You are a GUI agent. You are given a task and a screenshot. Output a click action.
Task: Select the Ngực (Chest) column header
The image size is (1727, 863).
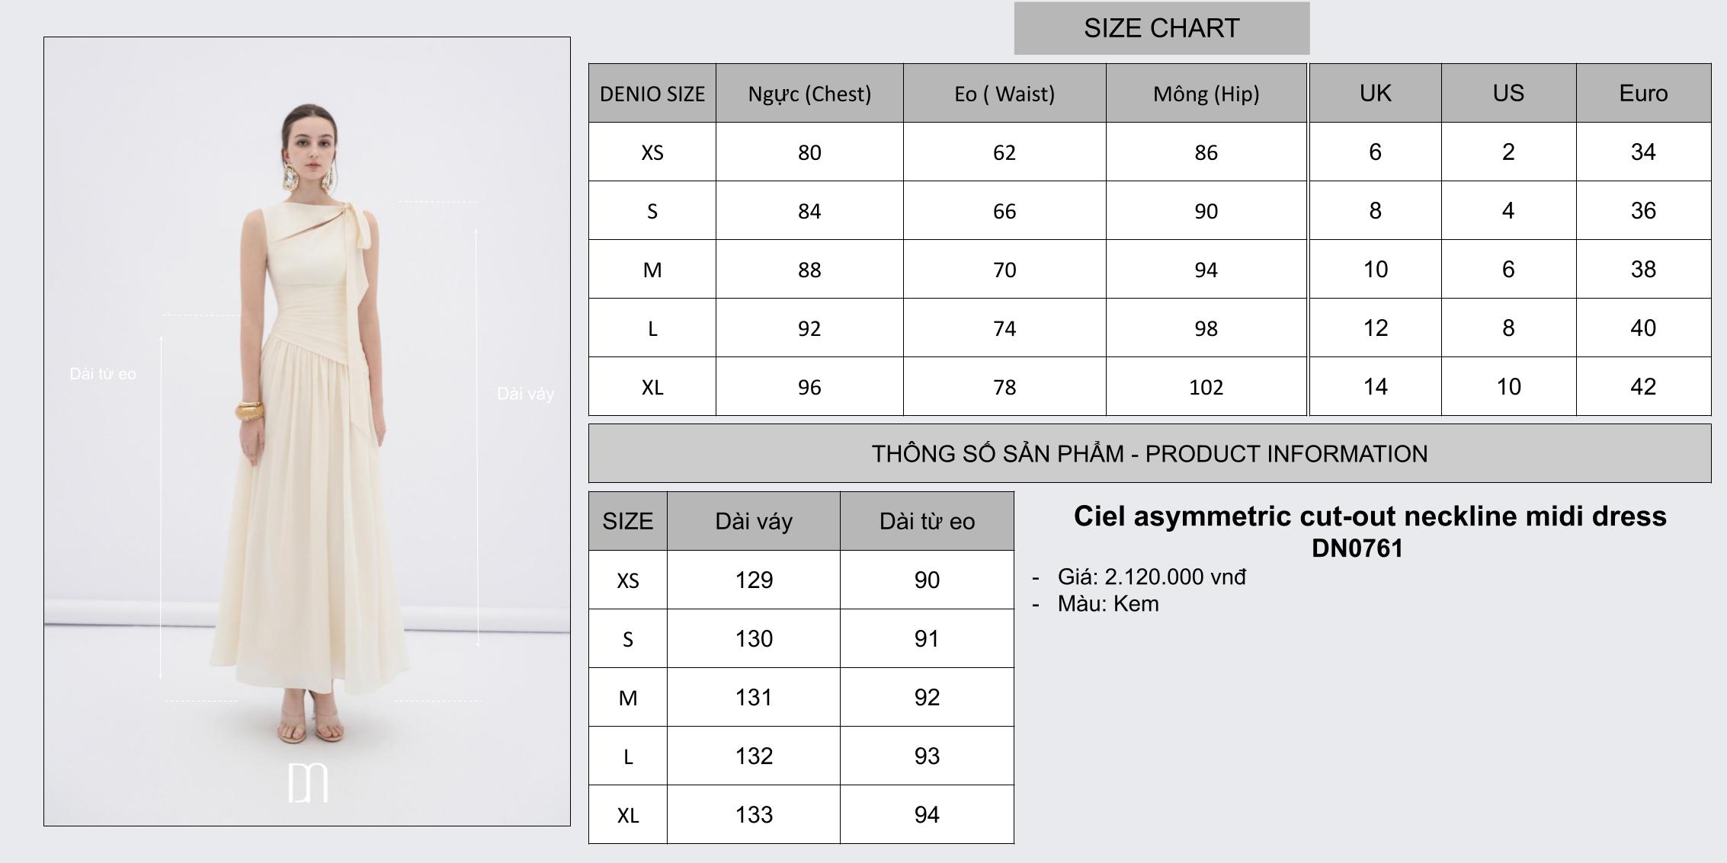coord(809,94)
